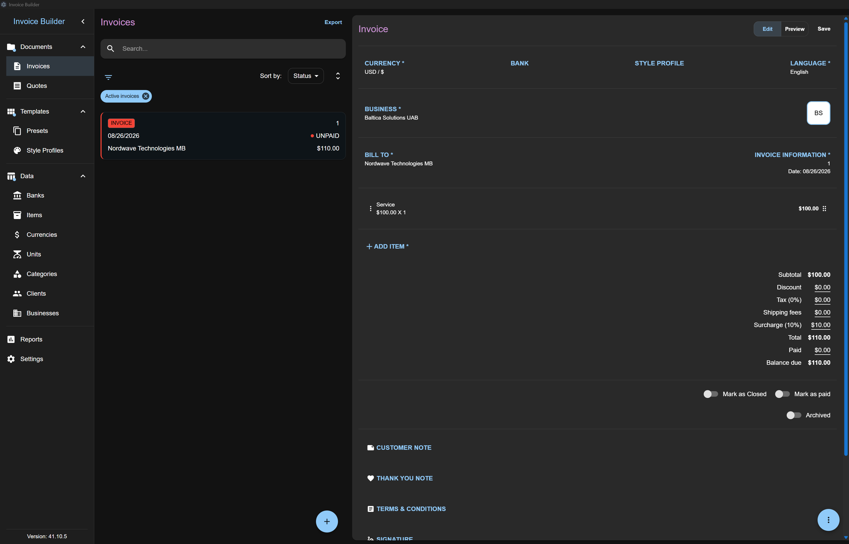Click the invoice Search field
Image resolution: width=849 pixels, height=544 pixels.
[223, 49]
